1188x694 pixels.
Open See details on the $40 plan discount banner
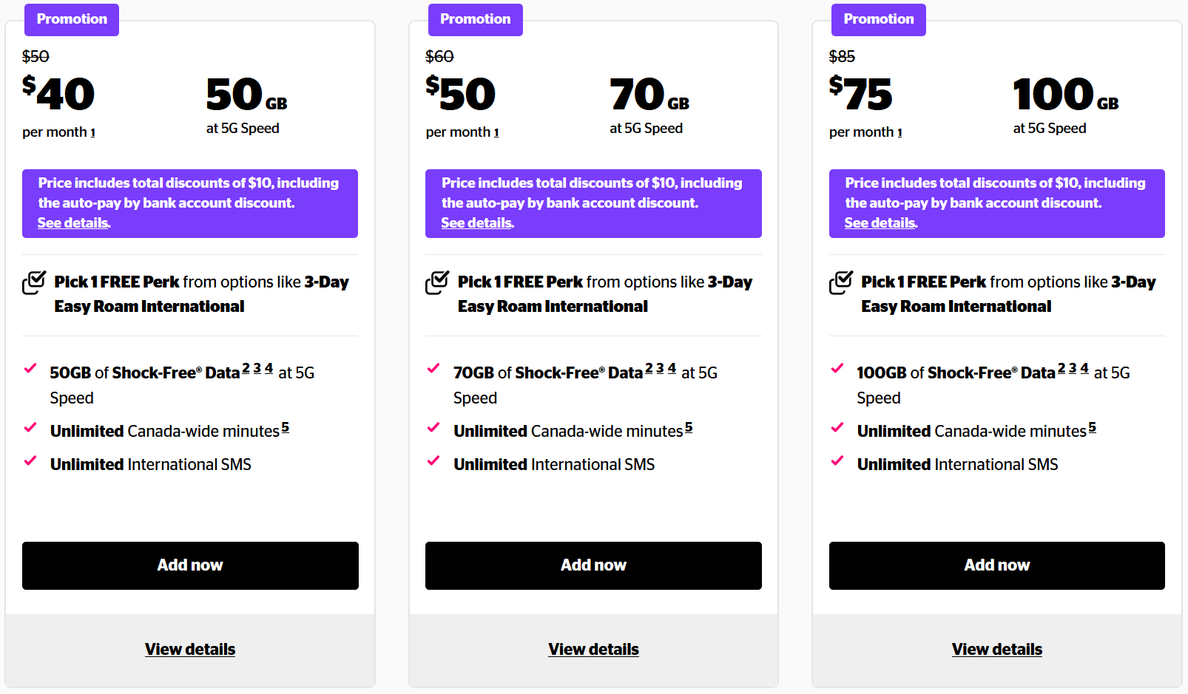pyautogui.click(x=72, y=222)
